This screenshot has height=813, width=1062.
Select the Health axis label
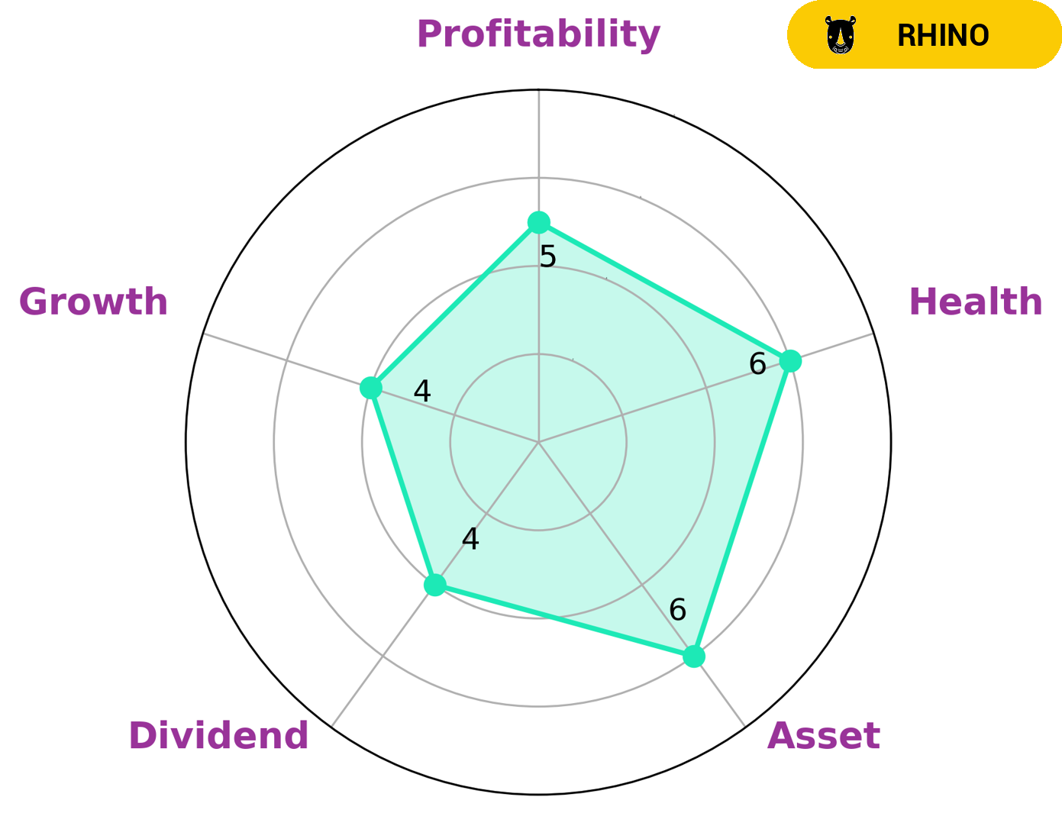click(x=975, y=302)
